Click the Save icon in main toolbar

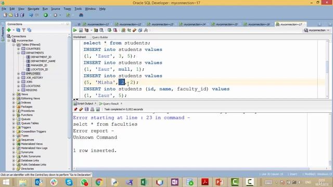click(16, 15)
